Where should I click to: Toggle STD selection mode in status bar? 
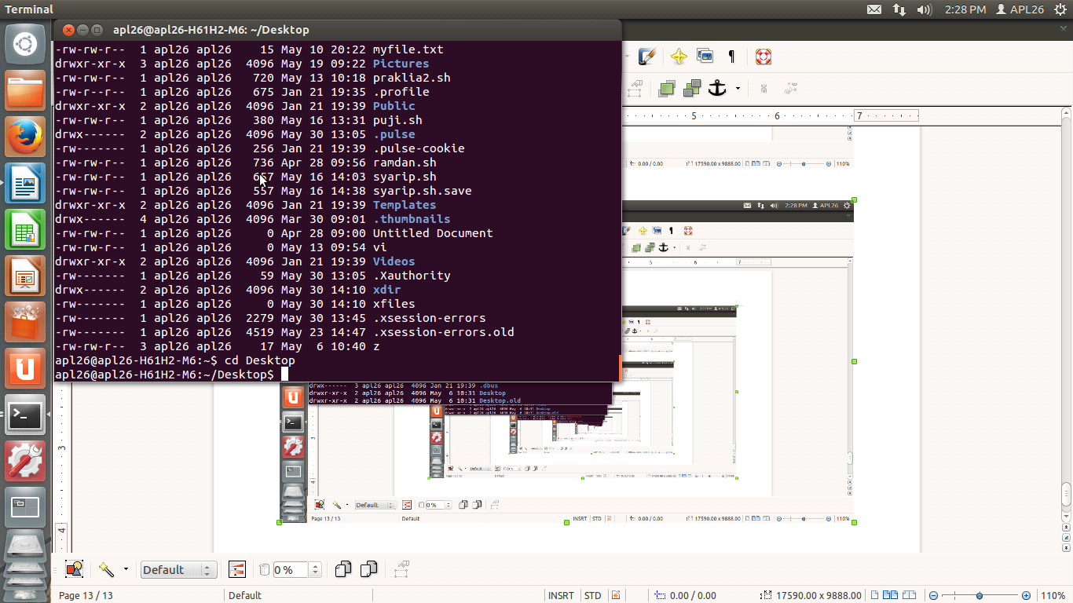(x=593, y=595)
